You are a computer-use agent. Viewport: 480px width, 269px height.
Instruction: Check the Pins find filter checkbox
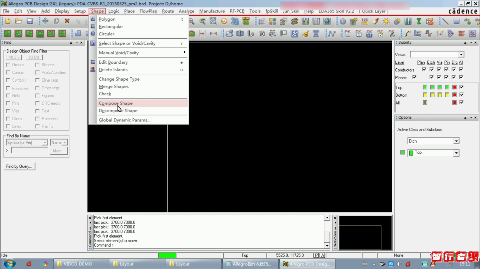point(8,103)
